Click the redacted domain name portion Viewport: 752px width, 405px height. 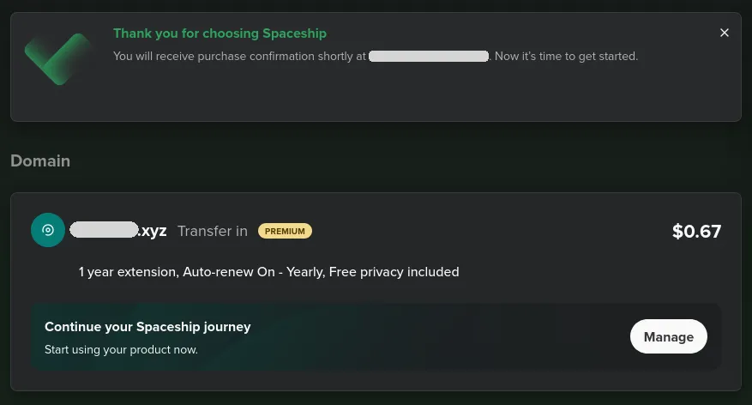point(104,230)
